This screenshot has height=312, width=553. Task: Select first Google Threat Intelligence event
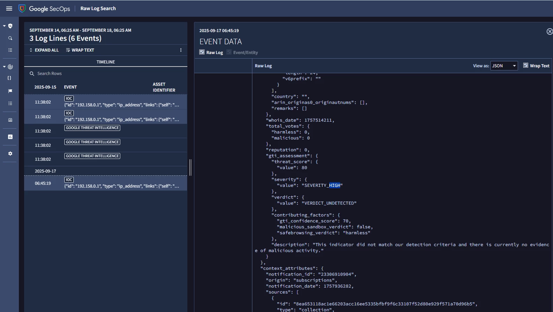[x=106, y=131]
